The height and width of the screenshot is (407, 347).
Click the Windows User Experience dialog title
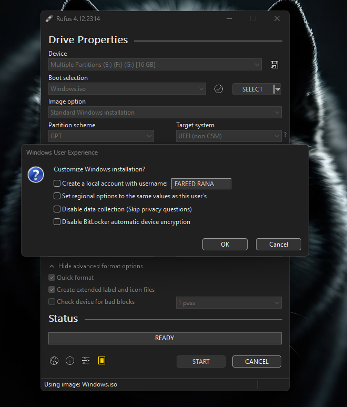tap(62, 152)
